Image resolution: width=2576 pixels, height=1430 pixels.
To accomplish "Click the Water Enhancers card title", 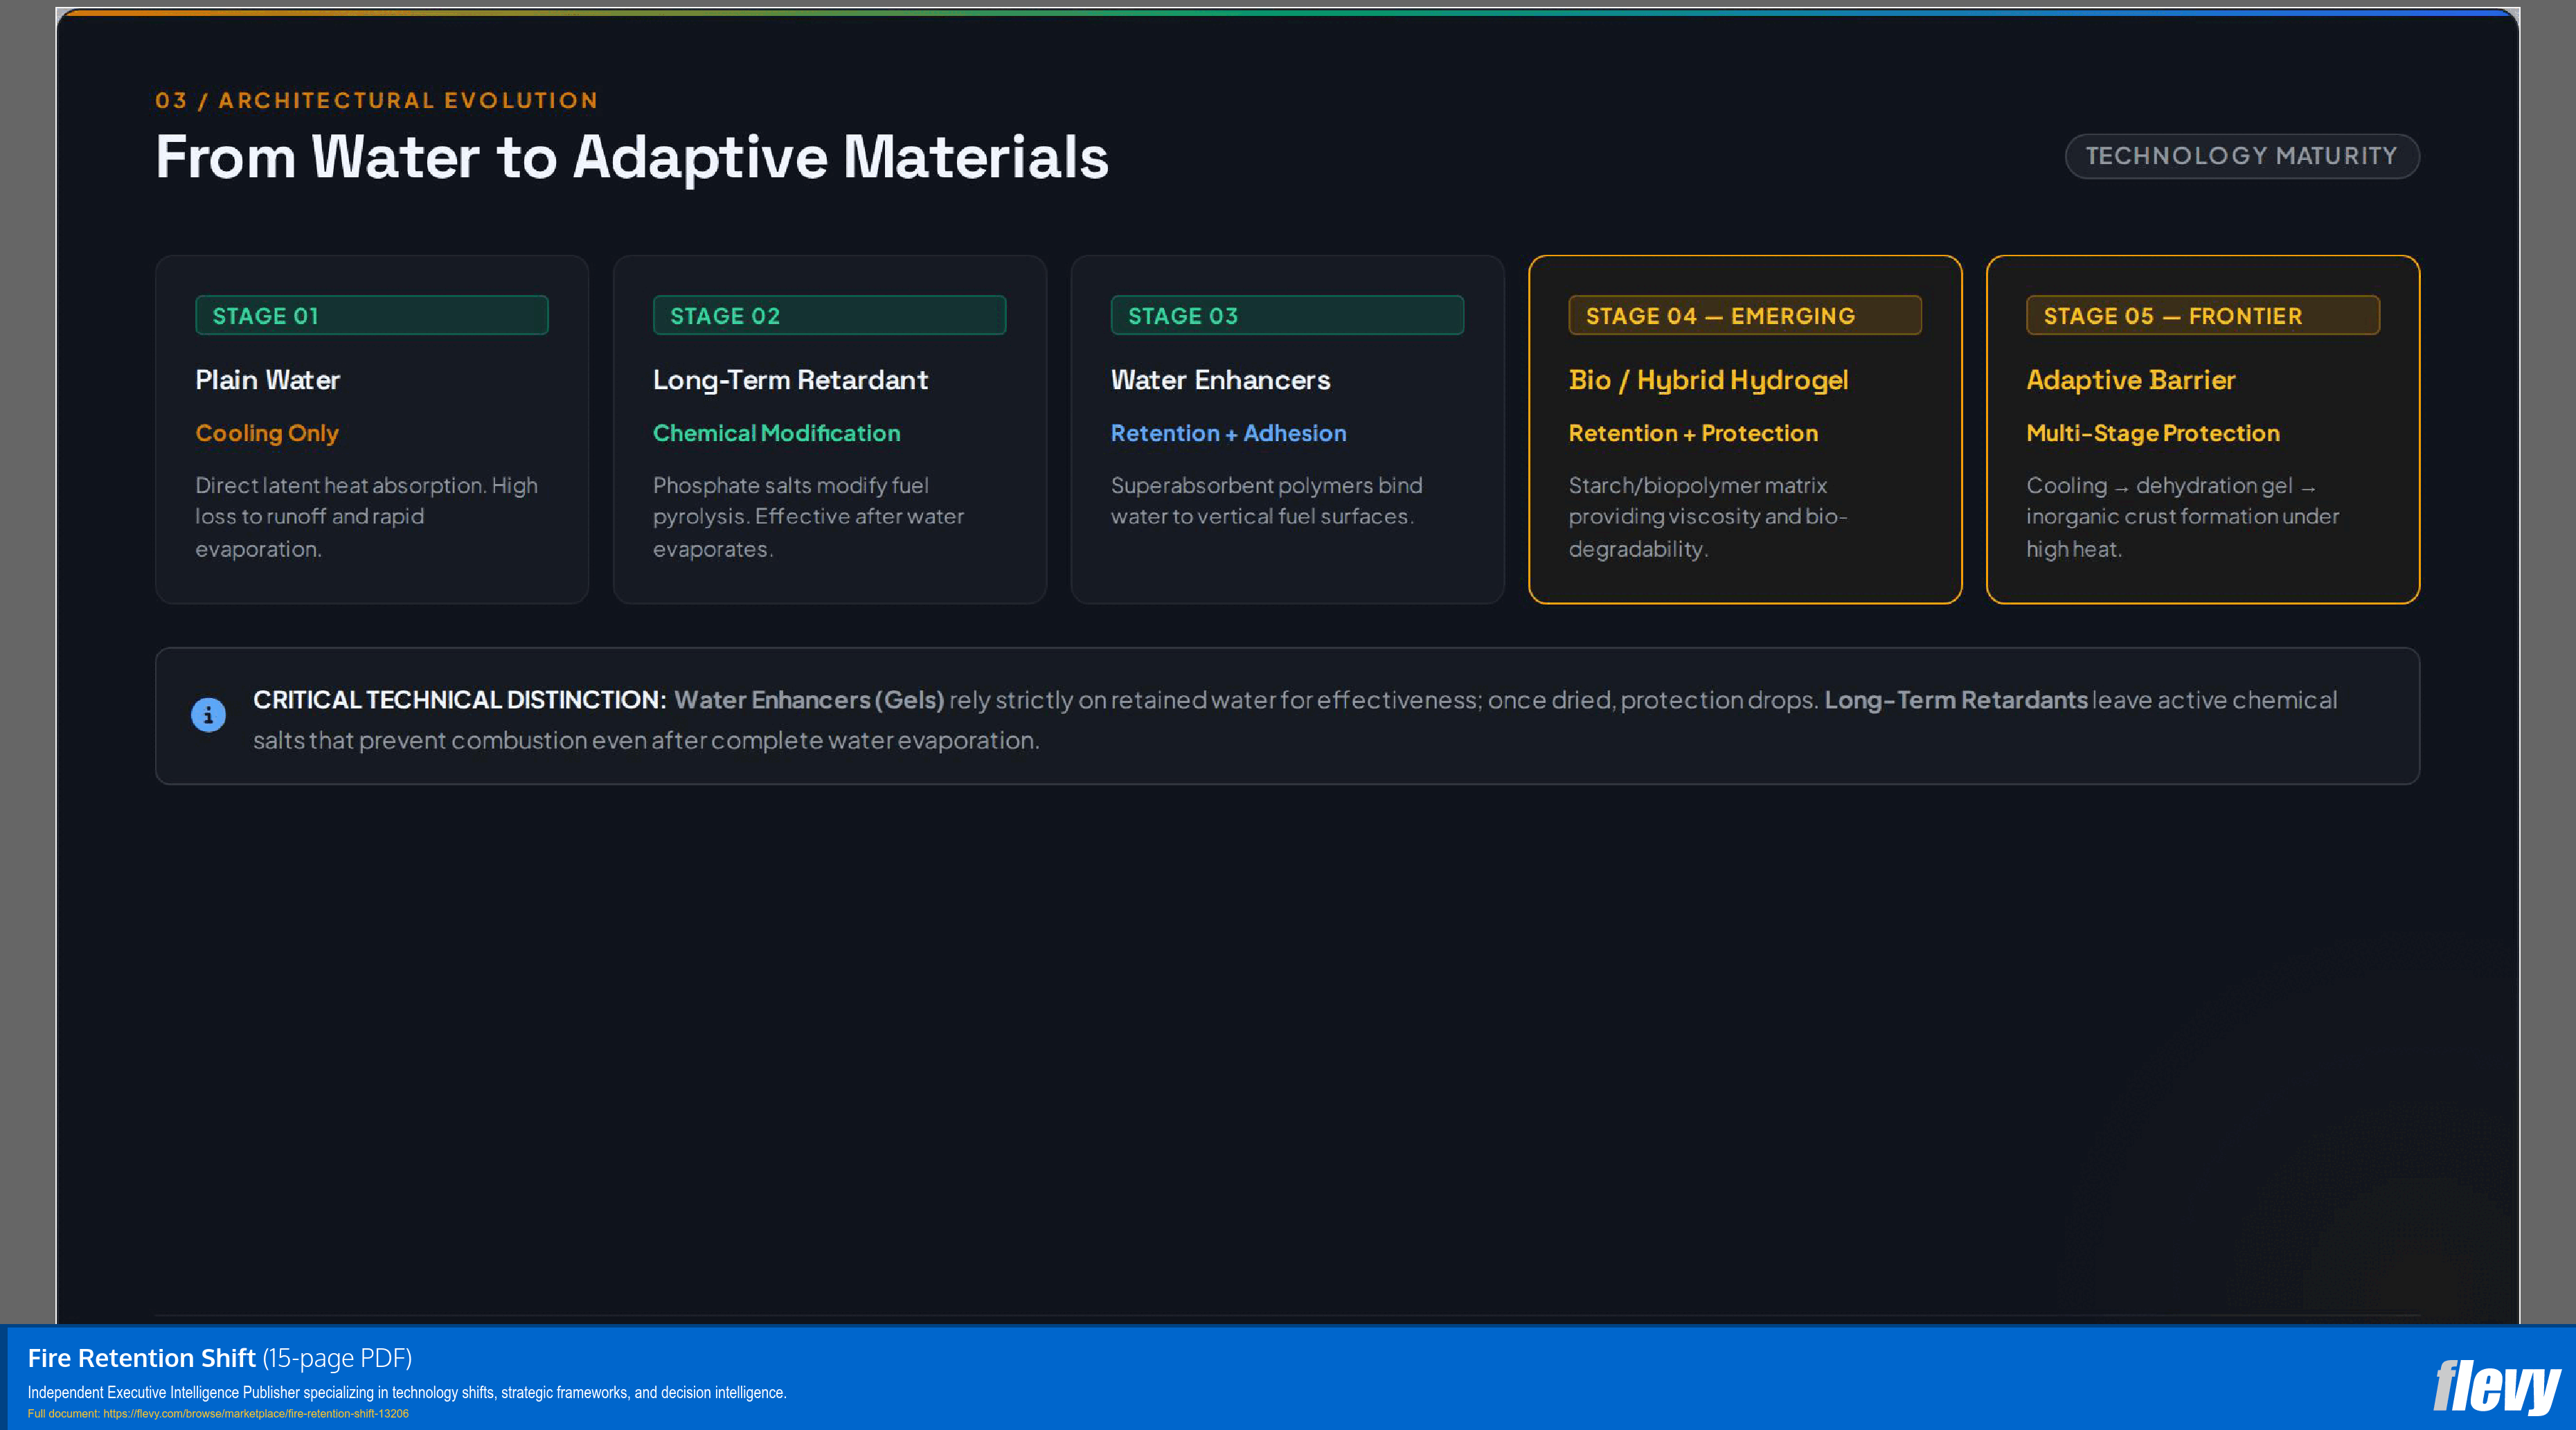I will pyautogui.click(x=1221, y=380).
